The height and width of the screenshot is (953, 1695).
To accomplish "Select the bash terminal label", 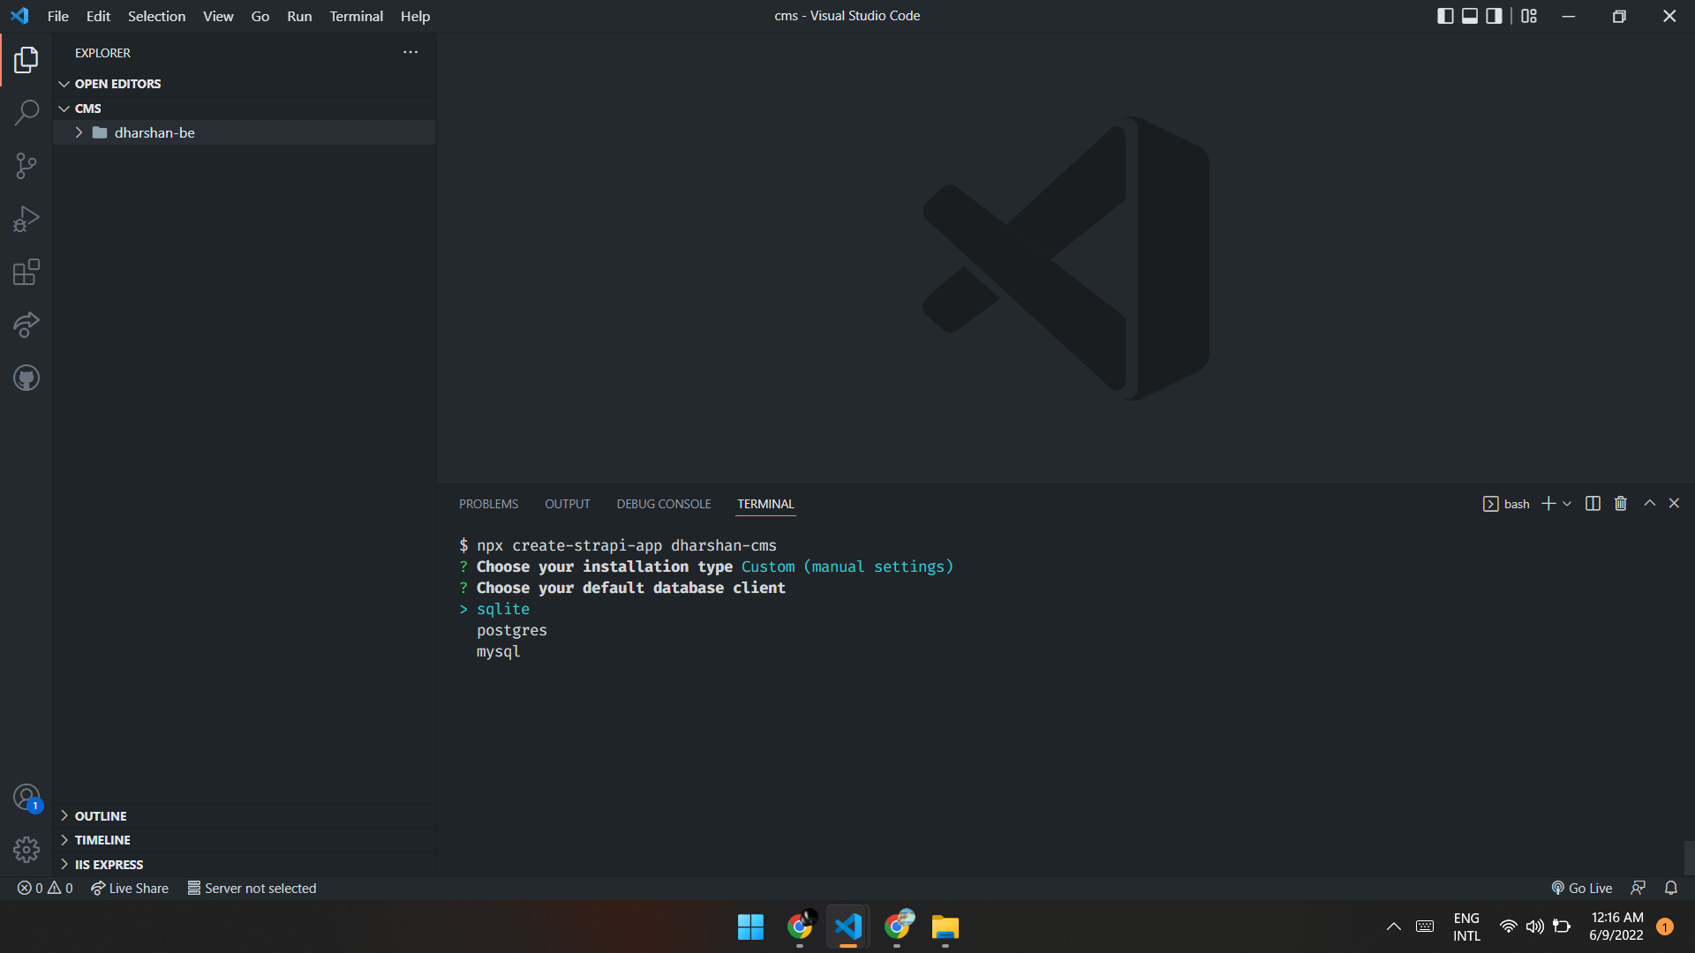I will [x=1506, y=504].
